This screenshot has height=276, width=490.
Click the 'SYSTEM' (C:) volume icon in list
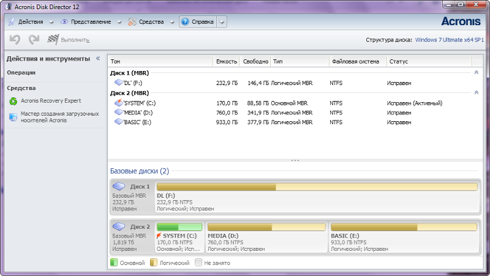pyautogui.click(x=118, y=102)
